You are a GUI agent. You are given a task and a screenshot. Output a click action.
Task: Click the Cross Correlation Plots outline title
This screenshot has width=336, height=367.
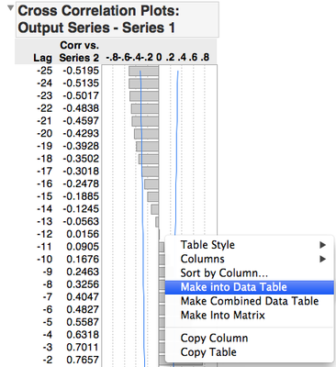(98, 19)
